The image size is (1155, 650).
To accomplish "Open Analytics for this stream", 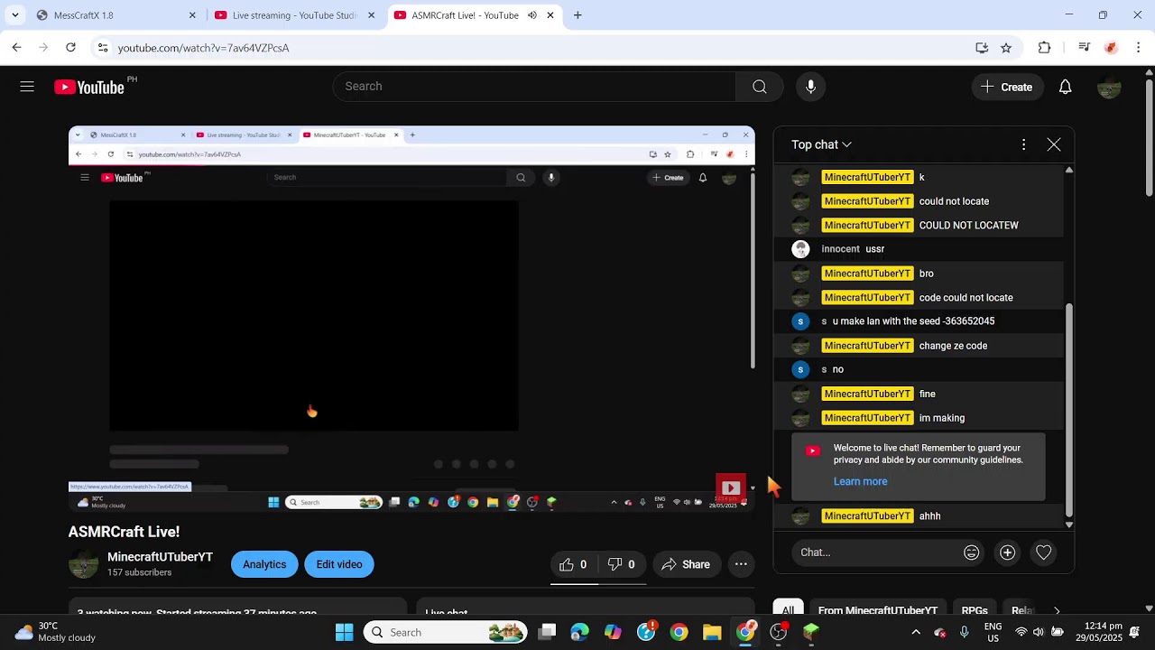I will 264,564.
